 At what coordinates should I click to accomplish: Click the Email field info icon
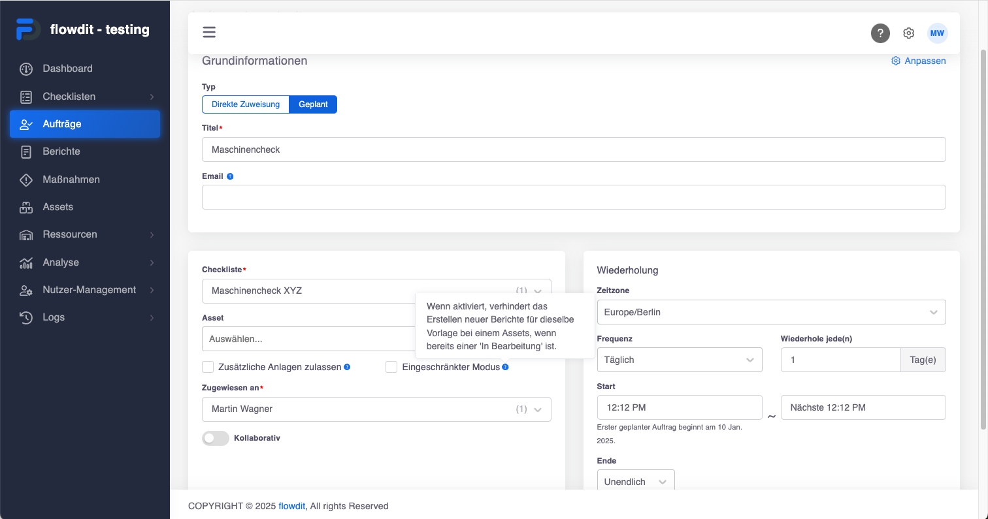[230, 176]
